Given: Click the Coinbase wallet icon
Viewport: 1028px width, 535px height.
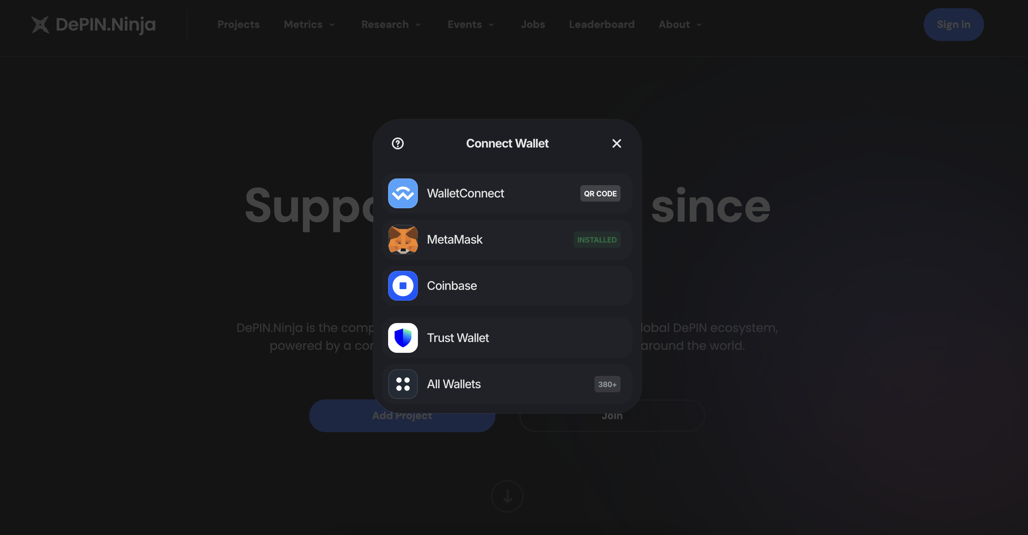Looking at the screenshot, I should 403,285.
